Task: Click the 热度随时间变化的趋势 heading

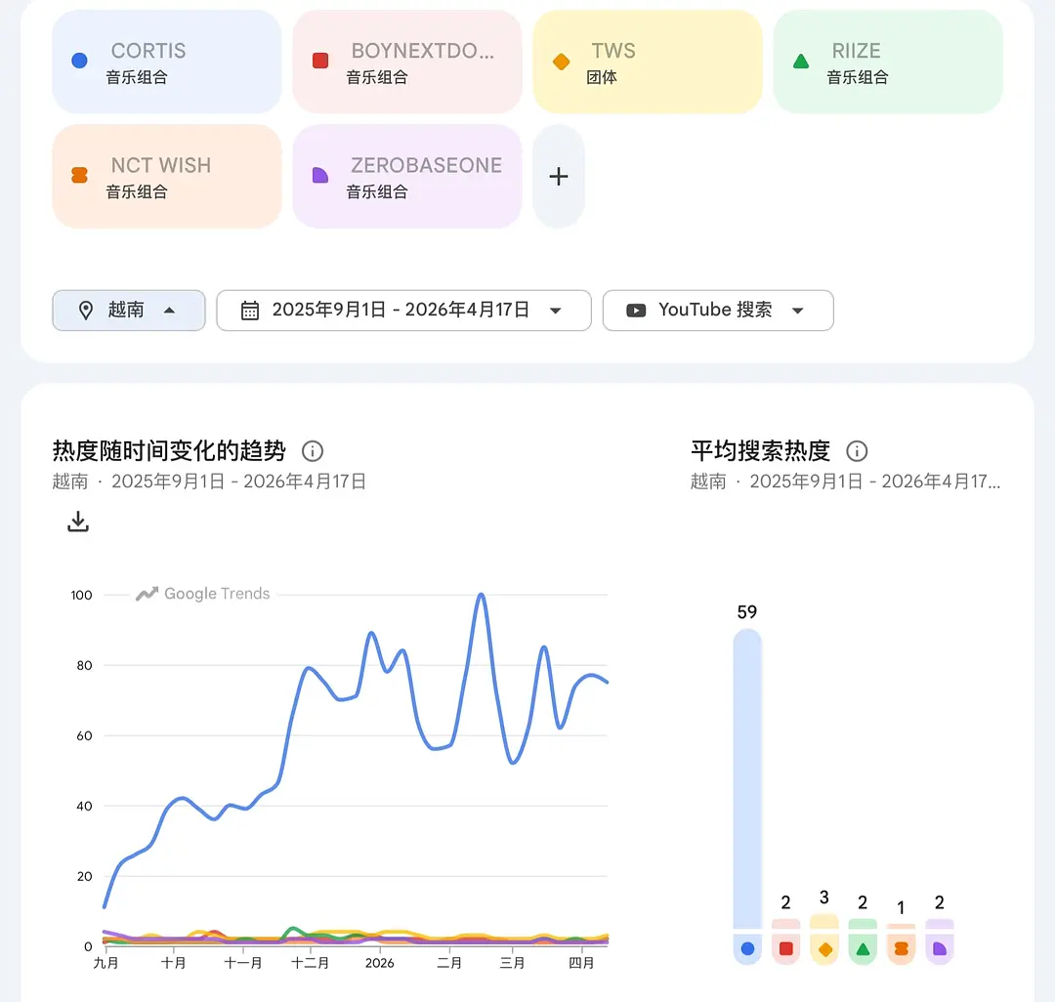Action: 169,450
